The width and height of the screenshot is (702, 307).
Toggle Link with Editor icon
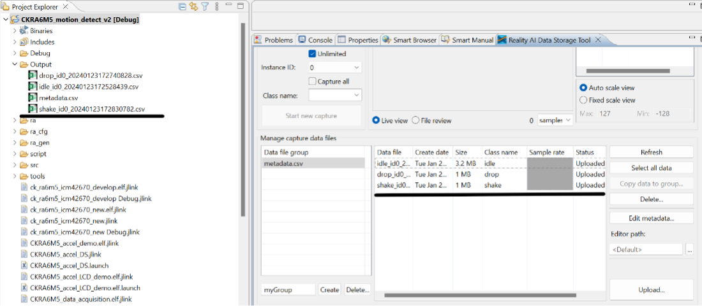[193, 7]
